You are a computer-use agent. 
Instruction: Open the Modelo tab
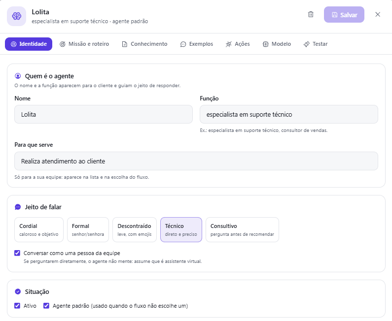tap(277, 44)
